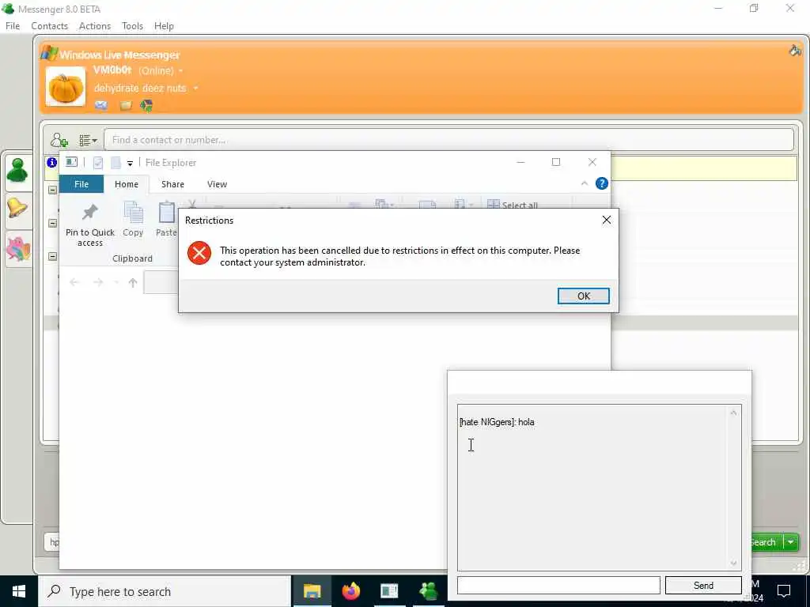Click the Send button in the chat window

703,586
